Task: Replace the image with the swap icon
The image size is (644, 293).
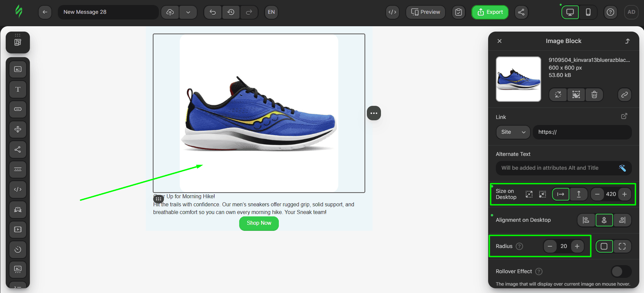Action: tap(558, 95)
